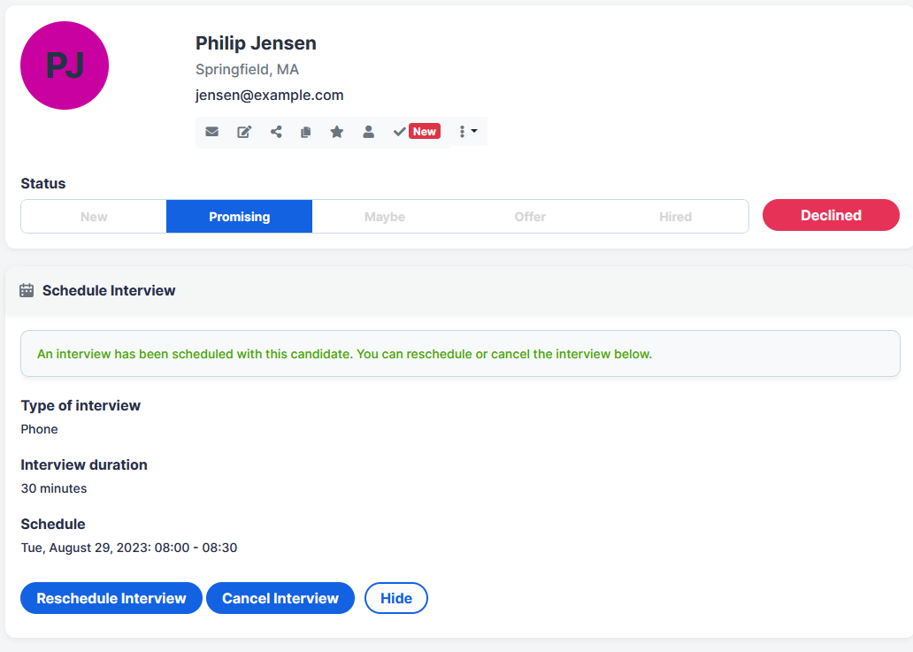913x652 pixels.
Task: Click the PJ avatar circle
Action: coord(65,66)
